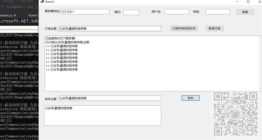Screen dimensions: 262x140
Task: Click the server address field showing 127.0.0.1
Action: (x=85, y=12)
